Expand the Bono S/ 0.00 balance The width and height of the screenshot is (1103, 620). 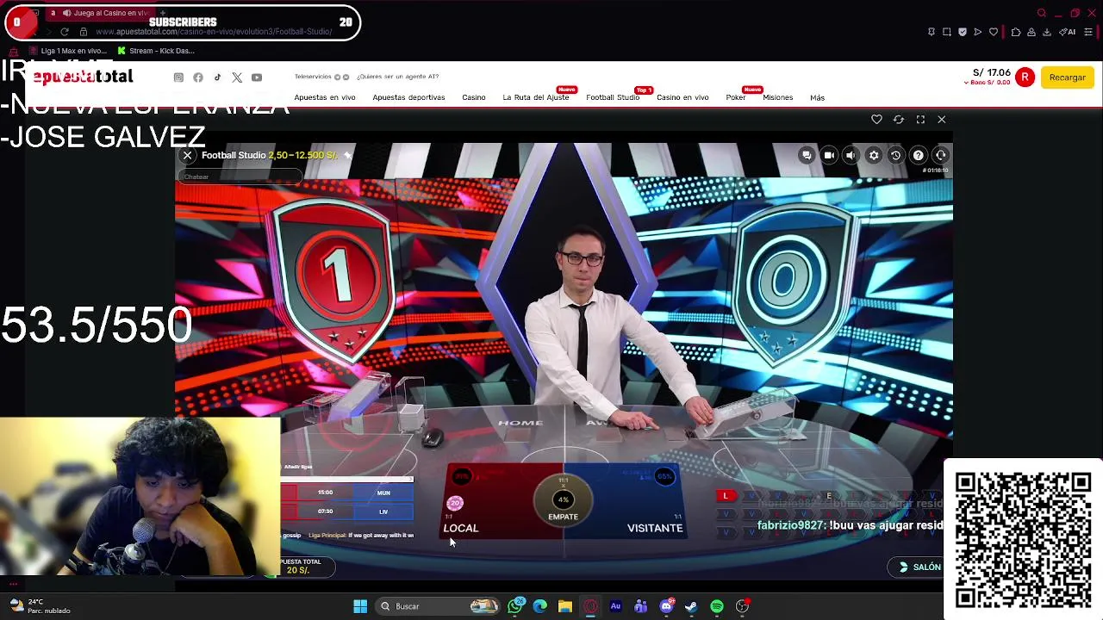988,83
